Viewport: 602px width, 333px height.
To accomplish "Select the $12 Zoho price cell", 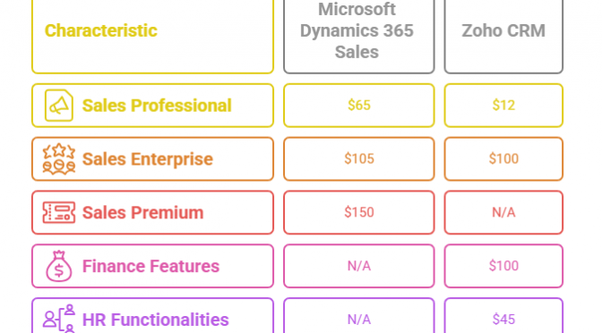I will click(x=503, y=106).
